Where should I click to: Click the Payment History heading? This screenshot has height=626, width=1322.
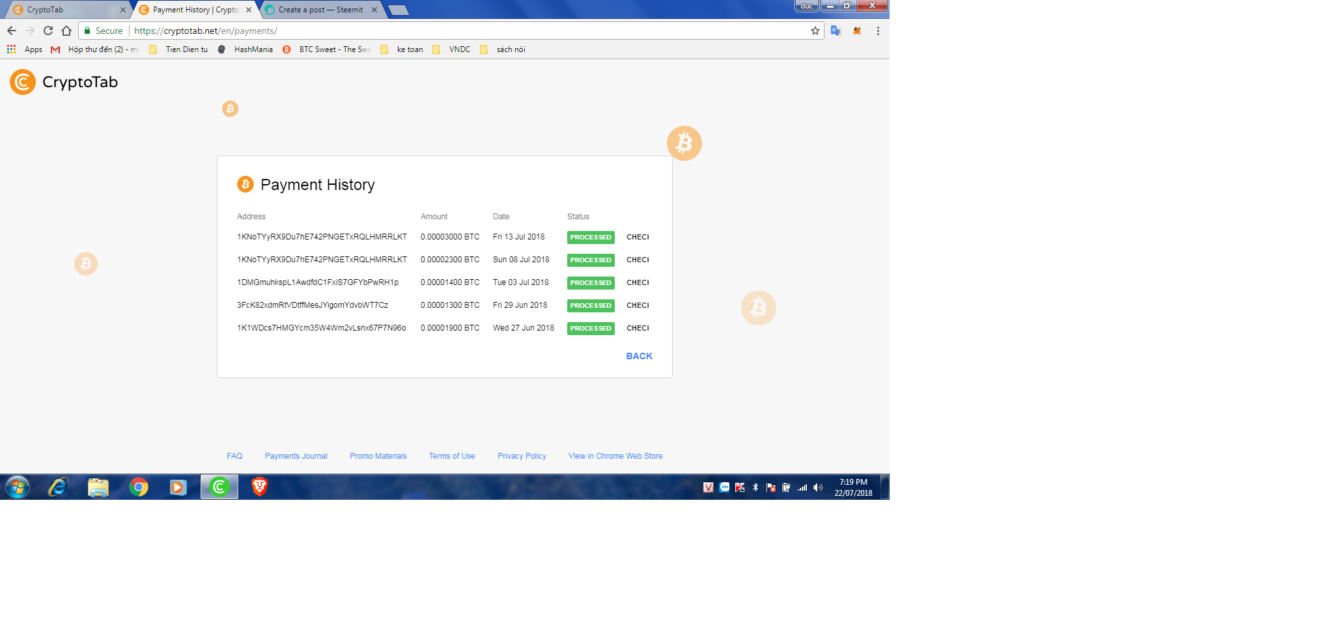pyautogui.click(x=318, y=185)
